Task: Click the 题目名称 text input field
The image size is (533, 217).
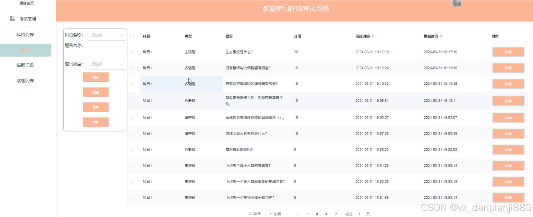Action: point(107,46)
